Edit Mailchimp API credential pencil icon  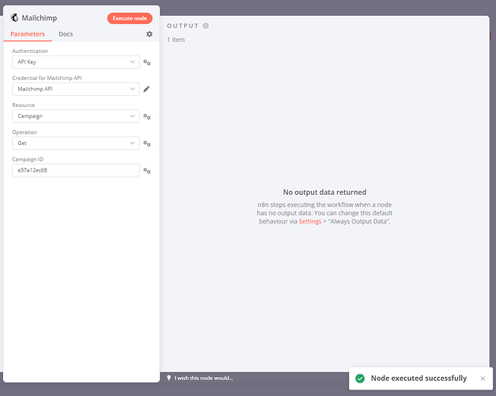point(146,89)
